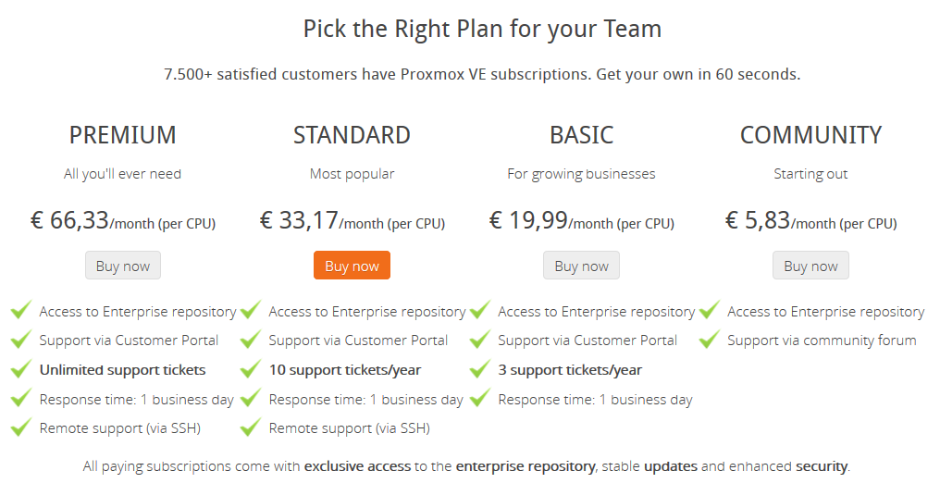The image size is (940, 483).
Task: Select the BASIC plan heading
Action: (582, 135)
